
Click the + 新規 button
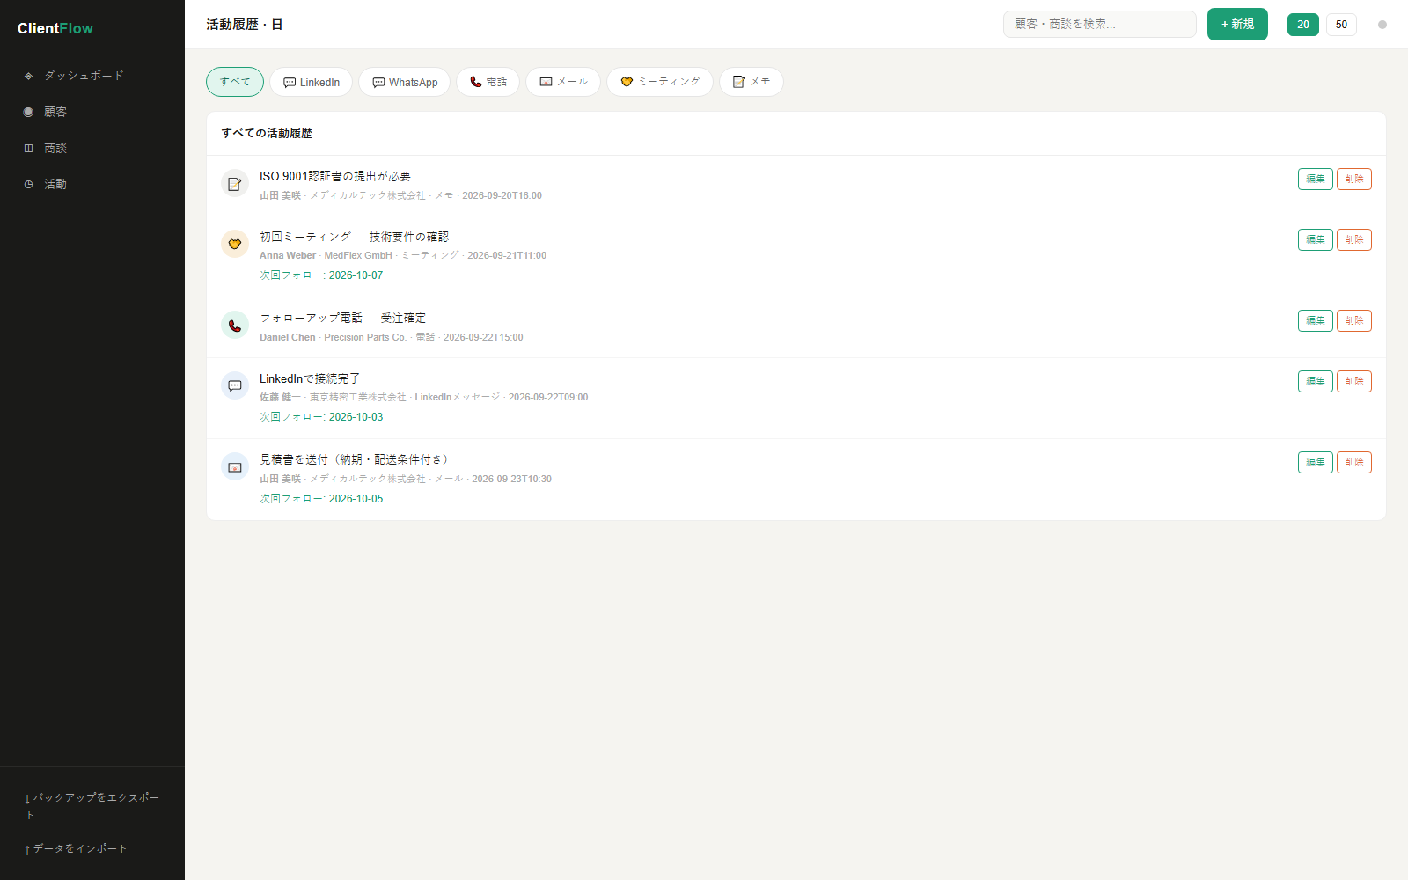click(1237, 25)
